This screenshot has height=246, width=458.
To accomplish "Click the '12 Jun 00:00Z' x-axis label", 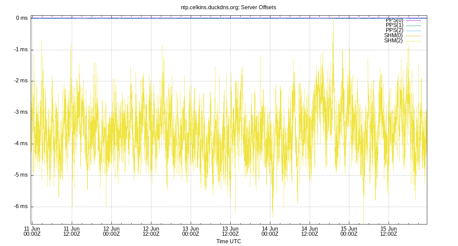I will (x=111, y=231).
